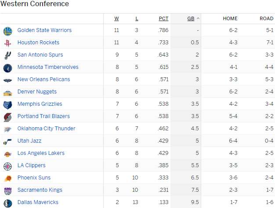Visit the Sacramento Kings team page
Viewport: 275px width, 208px height.
40,190
